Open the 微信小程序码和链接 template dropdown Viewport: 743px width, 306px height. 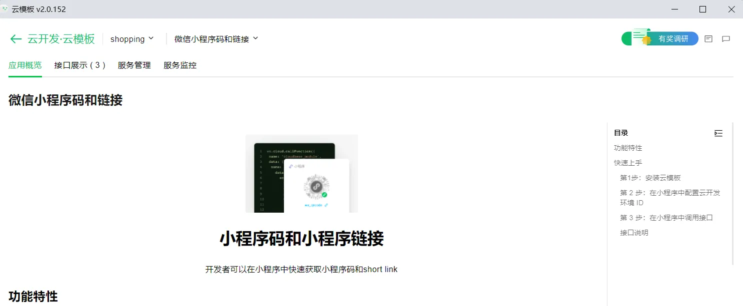pyautogui.click(x=216, y=39)
